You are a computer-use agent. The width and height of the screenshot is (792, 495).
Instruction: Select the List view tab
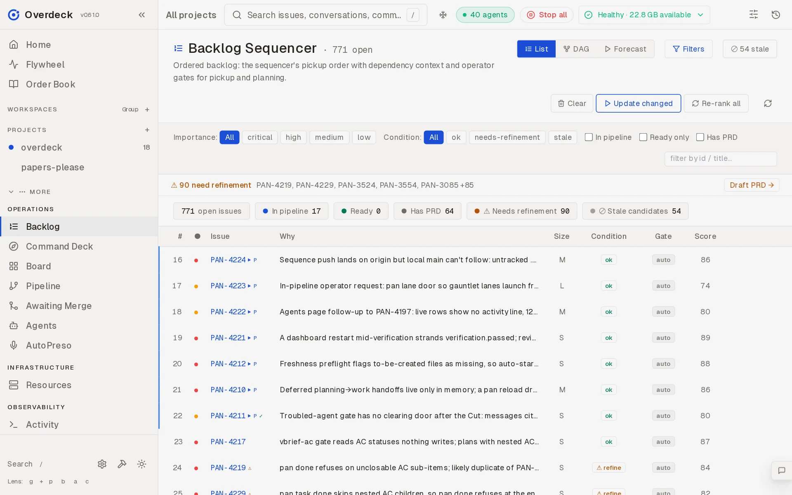coord(536,49)
